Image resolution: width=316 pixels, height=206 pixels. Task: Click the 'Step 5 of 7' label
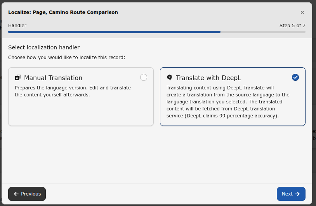[x=292, y=26]
